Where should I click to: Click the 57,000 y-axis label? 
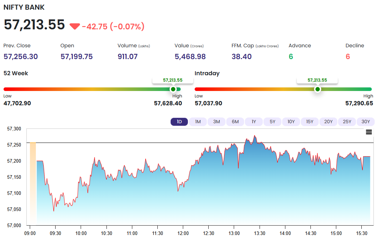click(14, 225)
